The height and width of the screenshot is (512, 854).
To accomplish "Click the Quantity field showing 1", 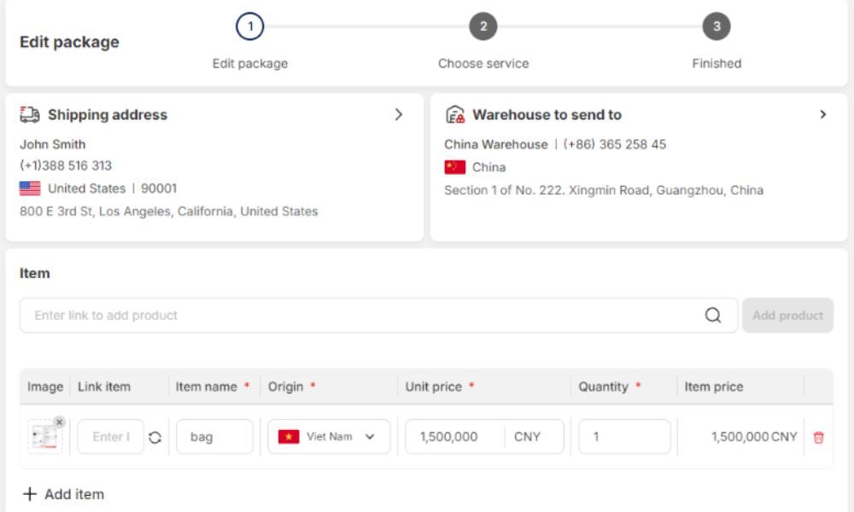I will pos(624,436).
